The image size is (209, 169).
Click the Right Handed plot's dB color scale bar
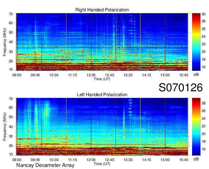pyautogui.click(x=196, y=42)
